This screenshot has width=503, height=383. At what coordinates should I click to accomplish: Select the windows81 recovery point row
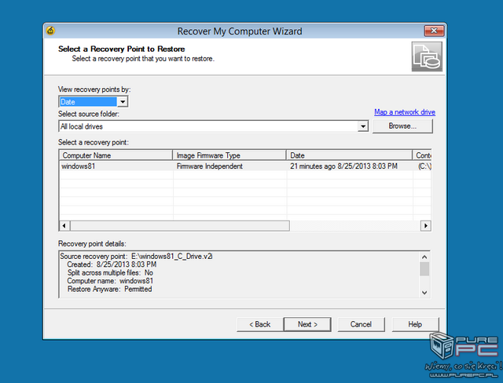245,166
